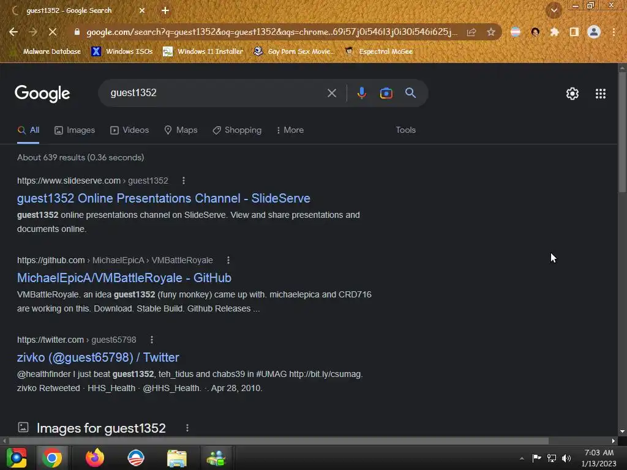Clear the search query with the X
Image resolution: width=627 pixels, height=470 pixels.
pos(332,93)
